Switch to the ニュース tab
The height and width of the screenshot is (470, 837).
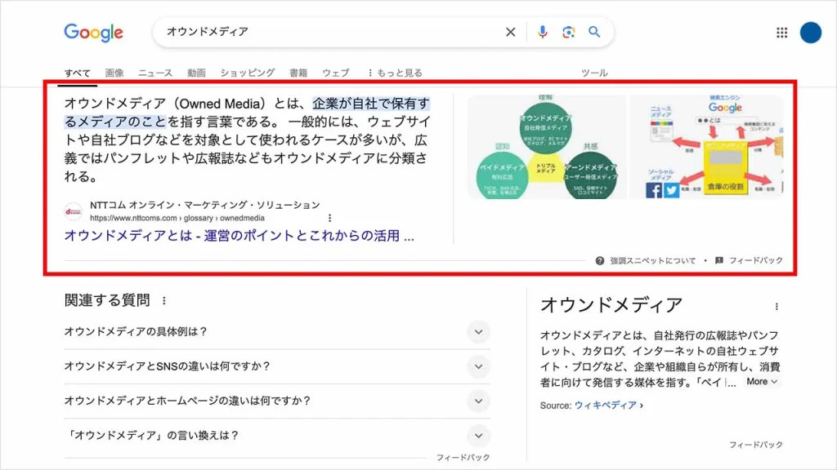point(155,73)
